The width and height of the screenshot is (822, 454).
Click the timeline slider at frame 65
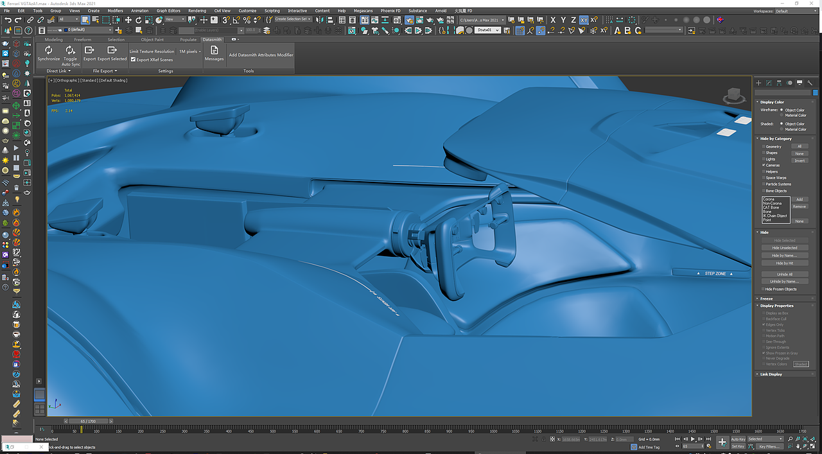(x=89, y=421)
